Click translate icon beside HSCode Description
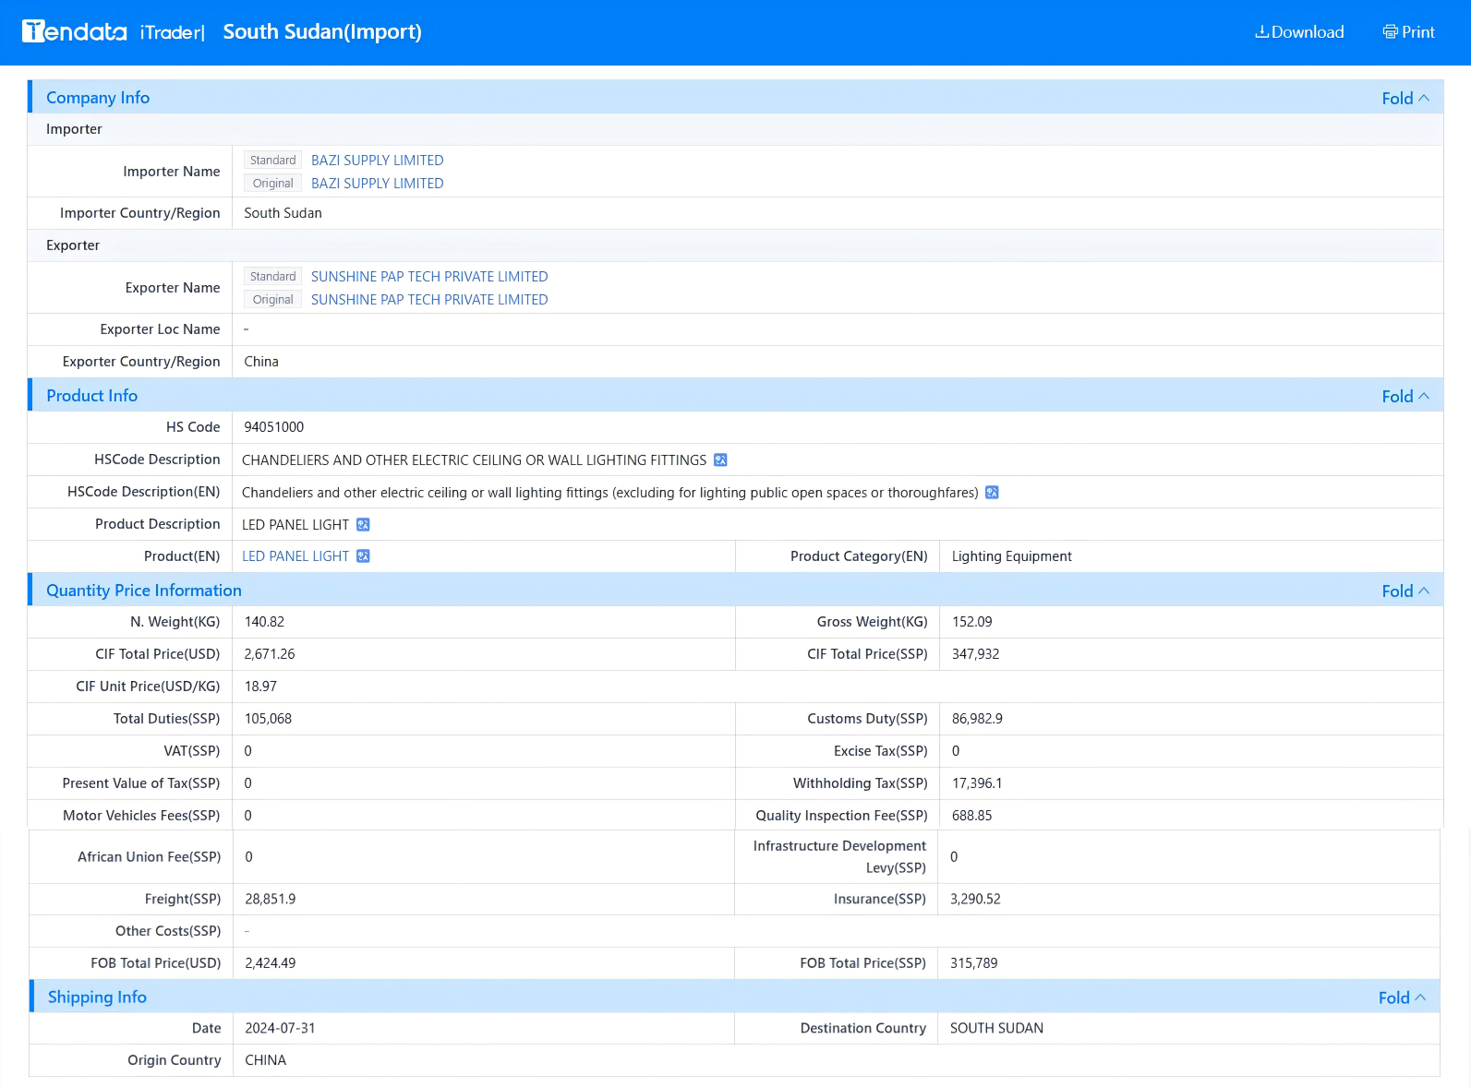1471x1087 pixels. click(720, 460)
